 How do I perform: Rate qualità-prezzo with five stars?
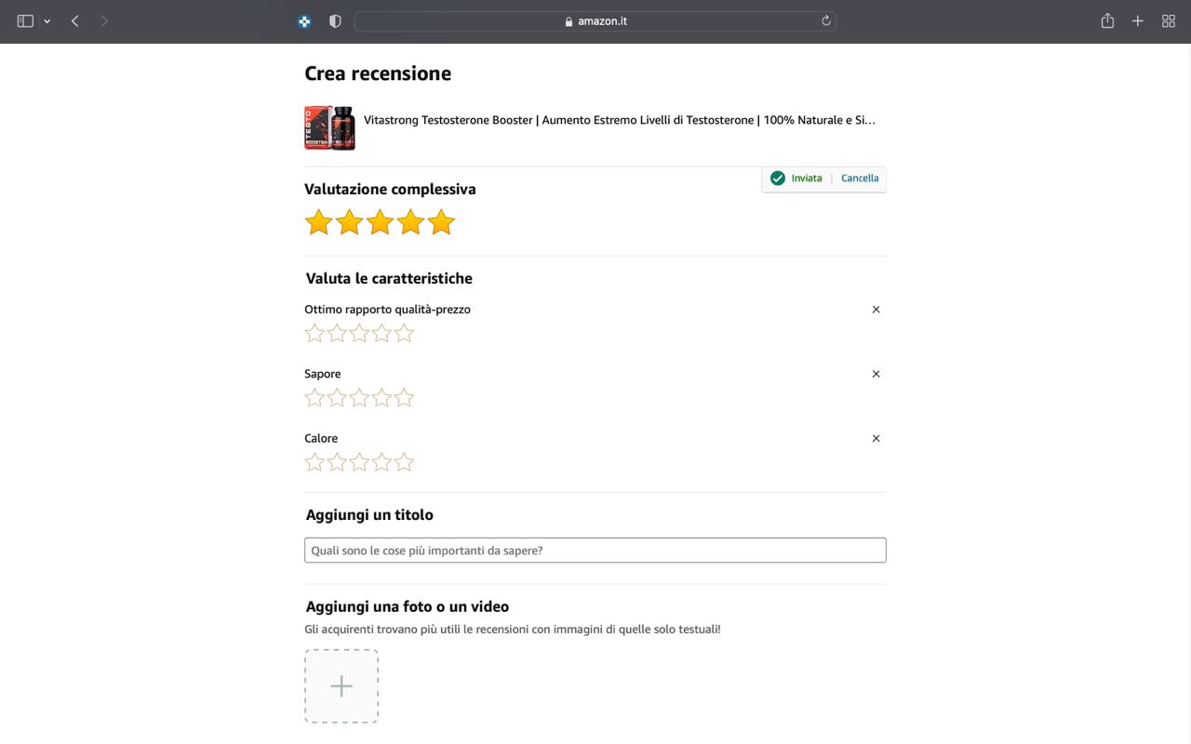[x=404, y=334]
